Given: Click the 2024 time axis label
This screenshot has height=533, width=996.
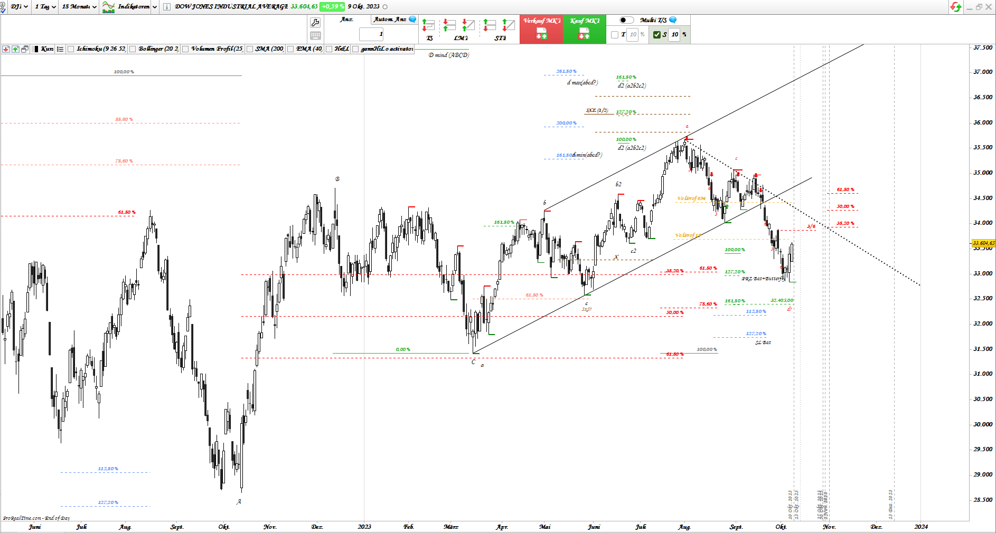Looking at the screenshot, I should tap(921, 527).
